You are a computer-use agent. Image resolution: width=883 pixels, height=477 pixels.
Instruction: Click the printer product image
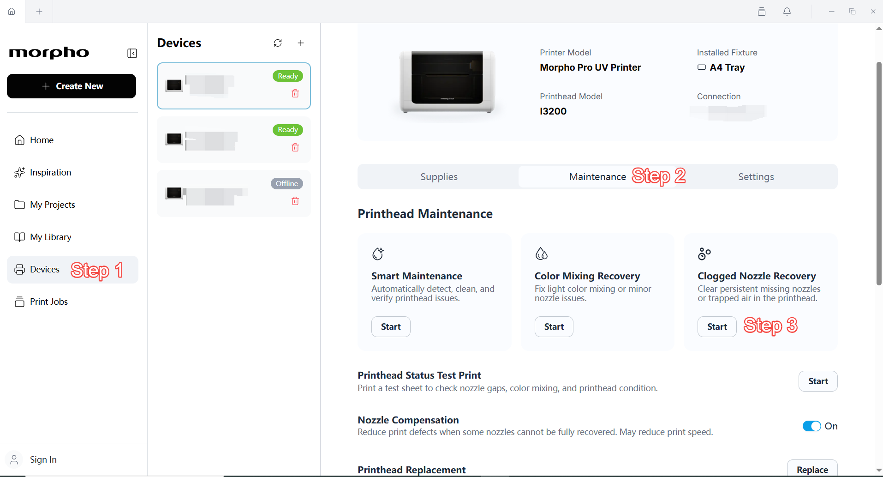tap(447, 82)
